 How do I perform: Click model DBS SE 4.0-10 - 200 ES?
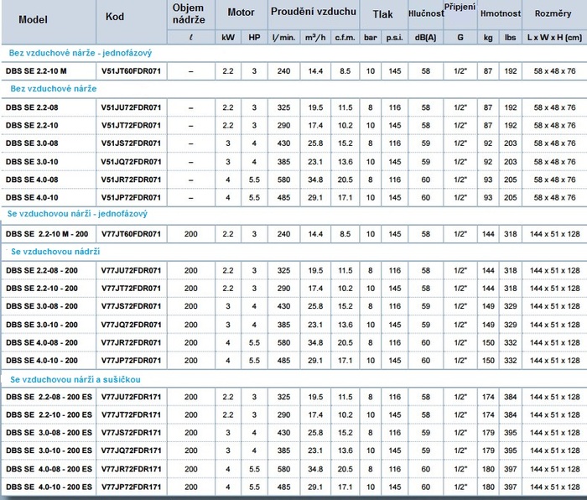pos(49,487)
